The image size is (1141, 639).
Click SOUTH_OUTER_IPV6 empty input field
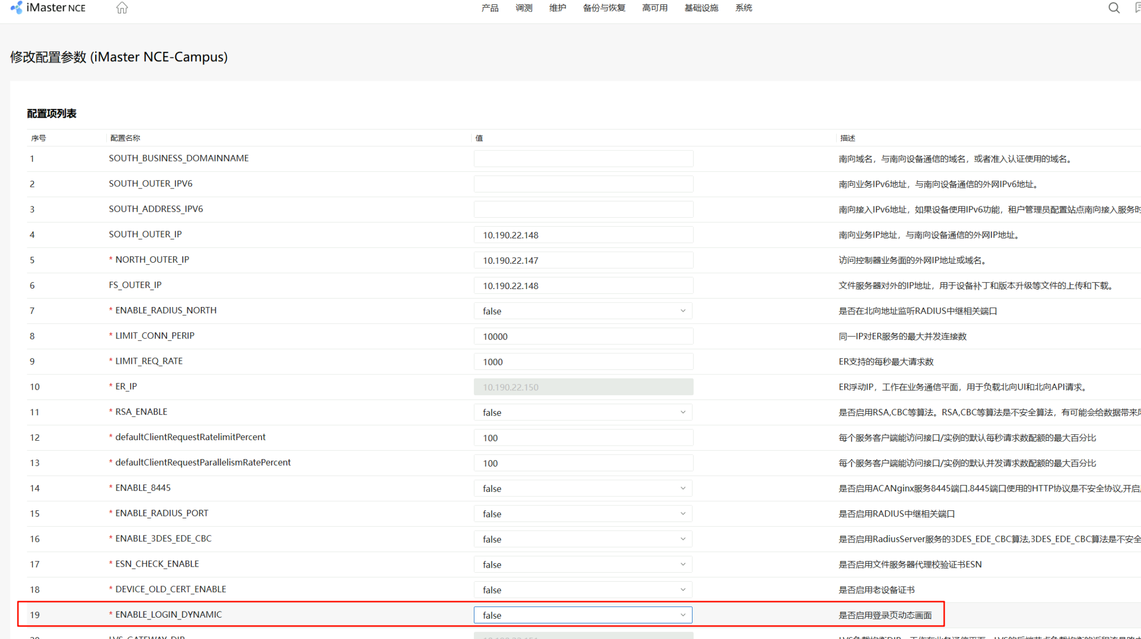[583, 184]
